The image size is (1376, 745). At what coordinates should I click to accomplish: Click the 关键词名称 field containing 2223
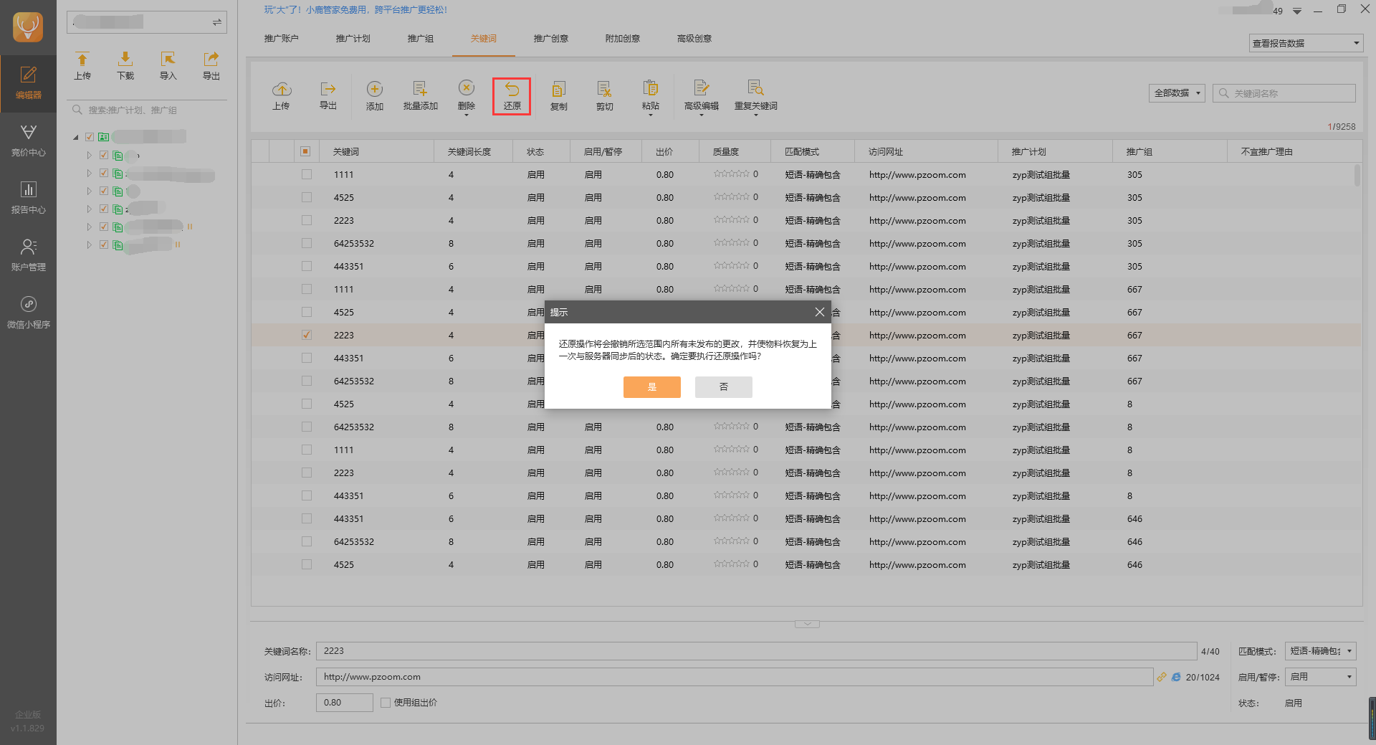coord(756,651)
